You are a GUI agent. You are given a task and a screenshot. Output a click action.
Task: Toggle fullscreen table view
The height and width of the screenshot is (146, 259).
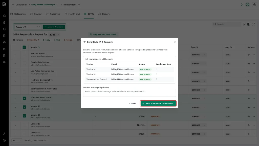tap(253, 24)
